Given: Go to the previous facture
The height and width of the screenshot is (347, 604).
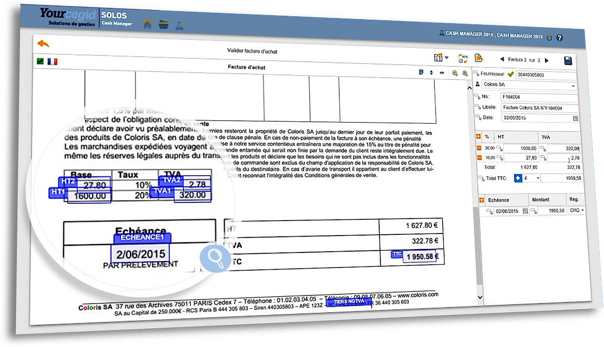Looking at the screenshot, I should coord(502,59).
